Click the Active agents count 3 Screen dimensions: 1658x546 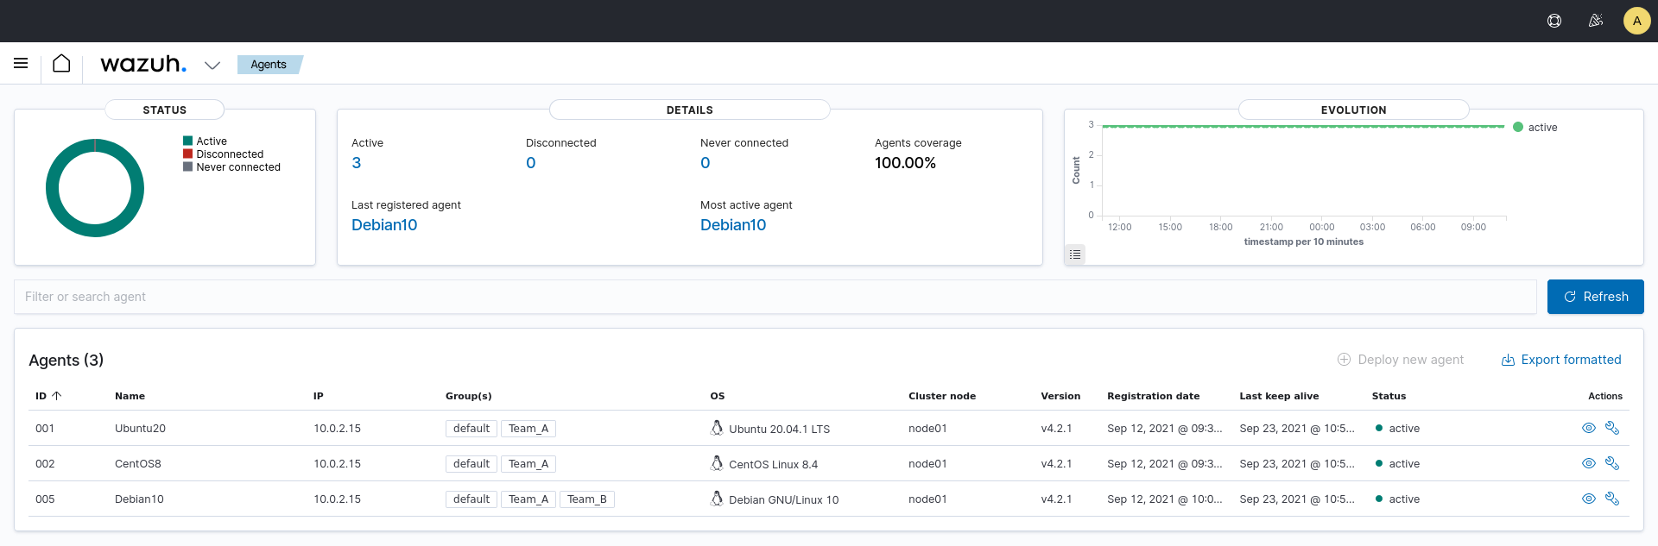tap(357, 163)
